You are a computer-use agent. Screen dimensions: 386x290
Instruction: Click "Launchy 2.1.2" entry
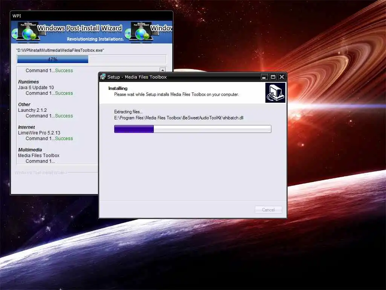click(32, 110)
